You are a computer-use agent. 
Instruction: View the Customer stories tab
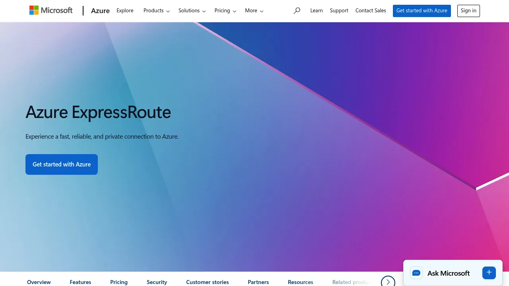coord(208,282)
